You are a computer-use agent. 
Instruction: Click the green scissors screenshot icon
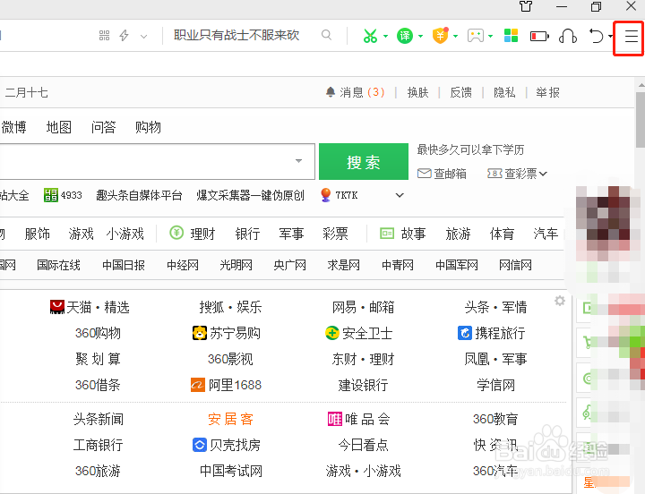click(x=370, y=36)
